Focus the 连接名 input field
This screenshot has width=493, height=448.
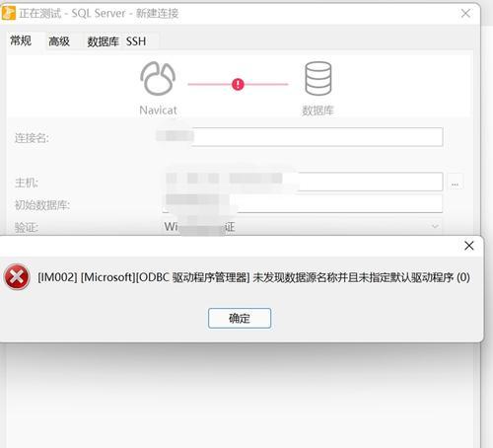click(x=299, y=137)
